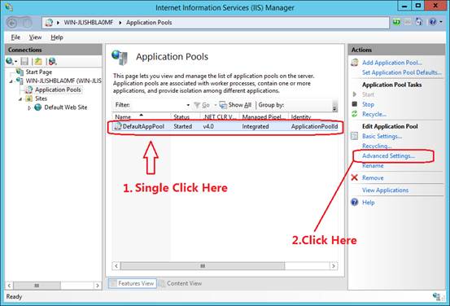The height and width of the screenshot is (306, 450).
Task: Click the Integrated pipeline cell
Action: point(256,126)
